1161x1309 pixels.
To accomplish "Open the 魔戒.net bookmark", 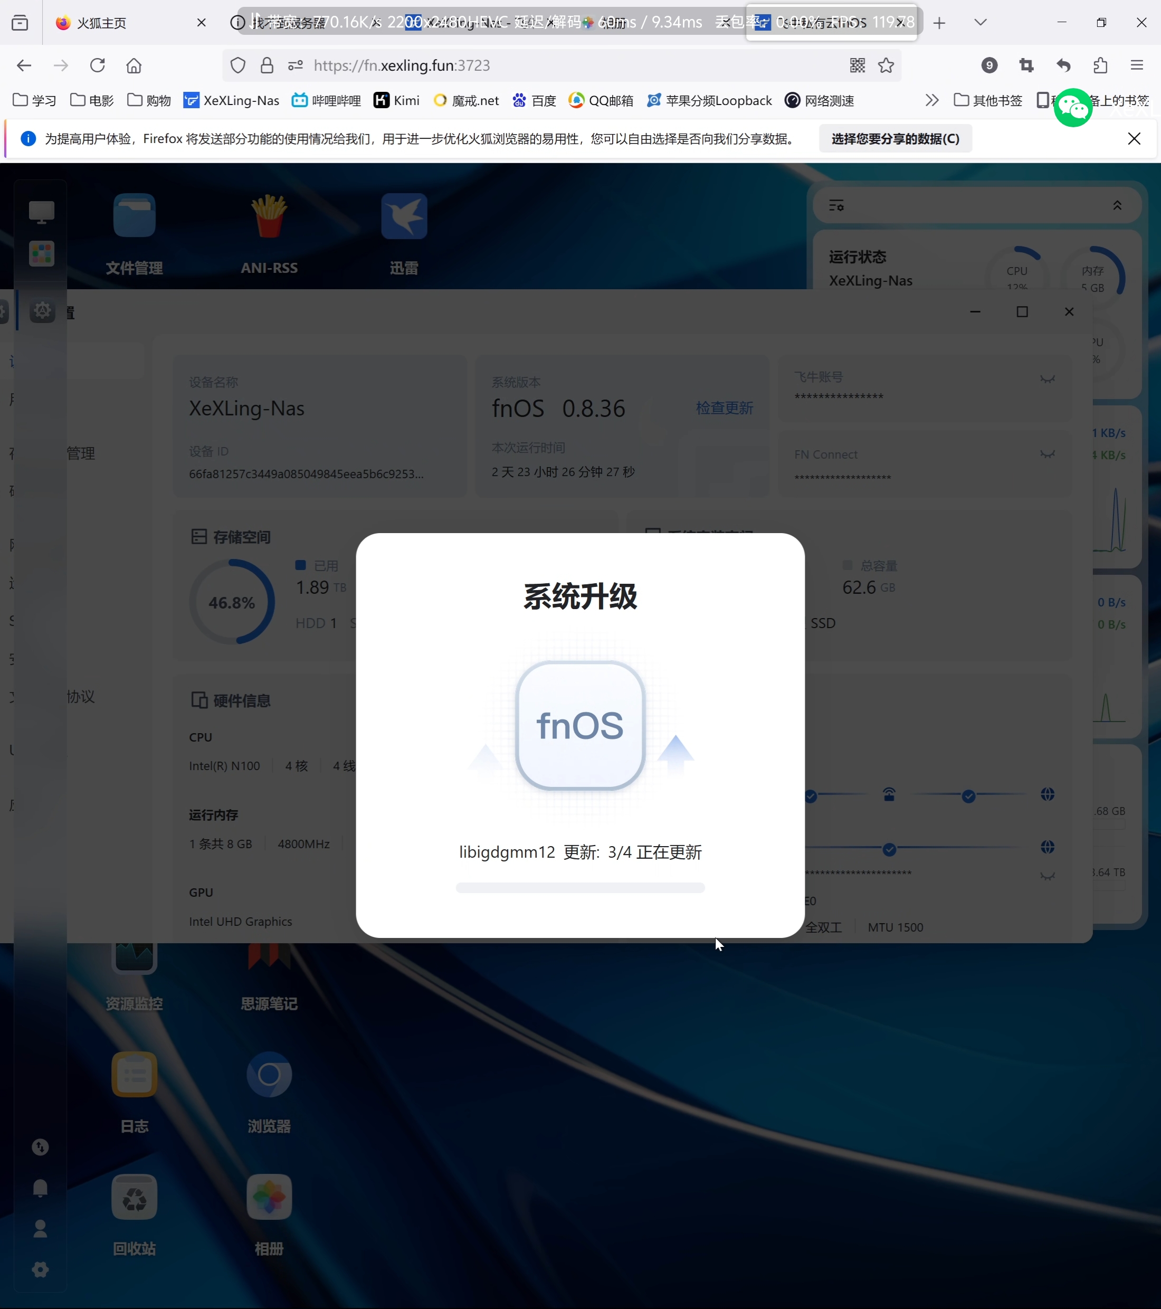I will tap(466, 100).
